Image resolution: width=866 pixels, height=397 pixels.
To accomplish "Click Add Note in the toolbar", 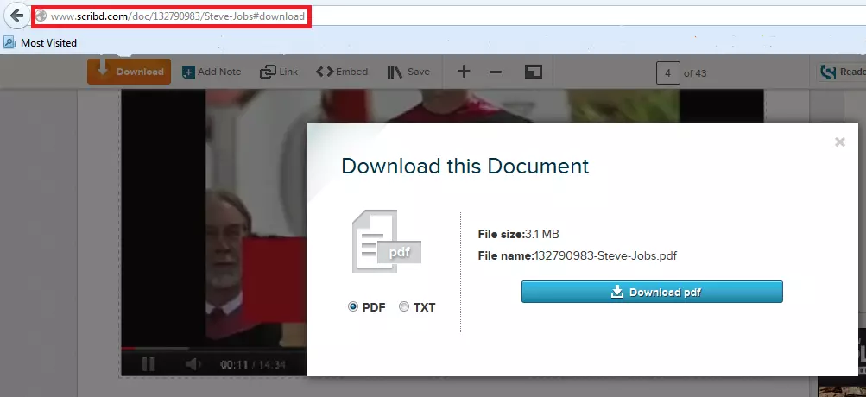I will pyautogui.click(x=212, y=72).
